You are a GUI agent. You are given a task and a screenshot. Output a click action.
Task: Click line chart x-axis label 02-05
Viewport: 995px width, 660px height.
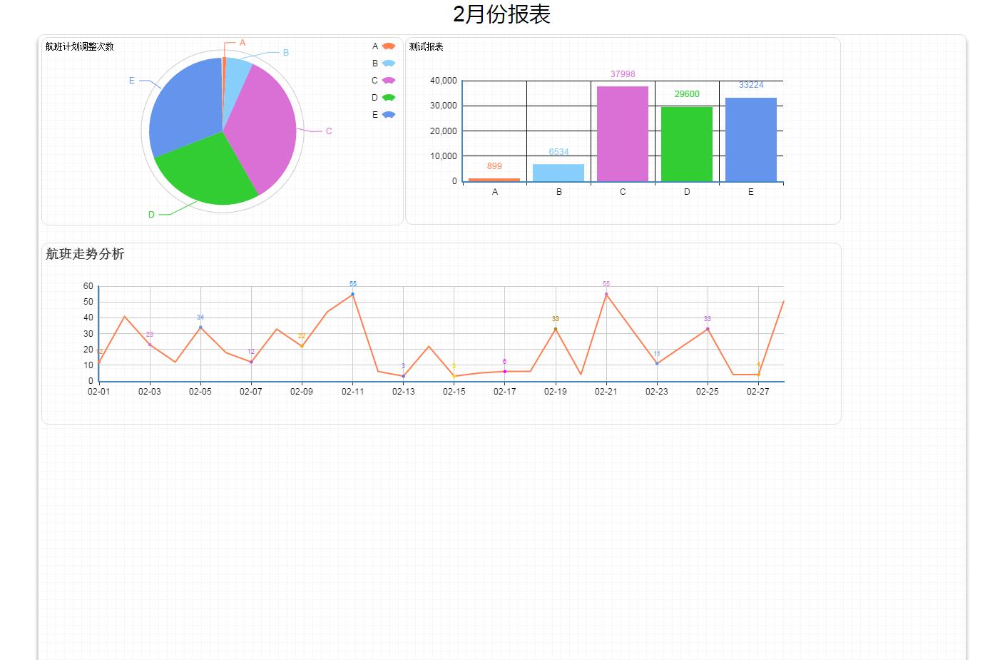[x=200, y=392]
